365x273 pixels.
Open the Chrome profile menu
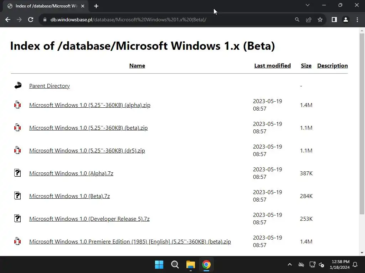[346, 20]
